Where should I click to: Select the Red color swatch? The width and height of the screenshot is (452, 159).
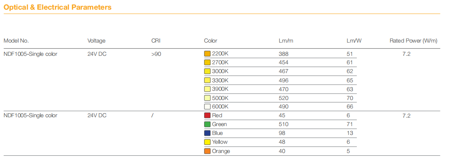(207, 116)
